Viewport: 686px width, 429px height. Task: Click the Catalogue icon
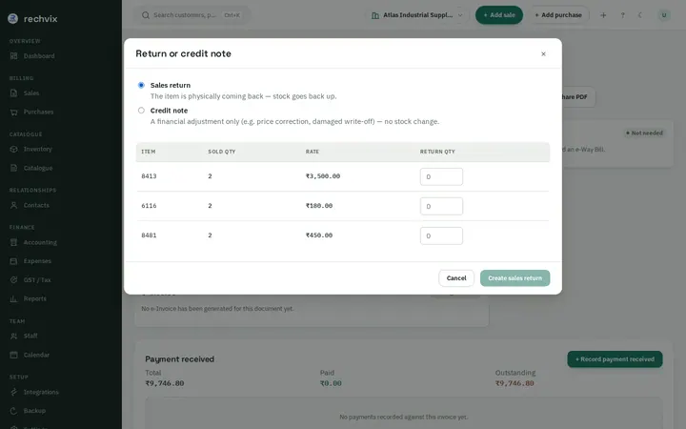[14, 168]
